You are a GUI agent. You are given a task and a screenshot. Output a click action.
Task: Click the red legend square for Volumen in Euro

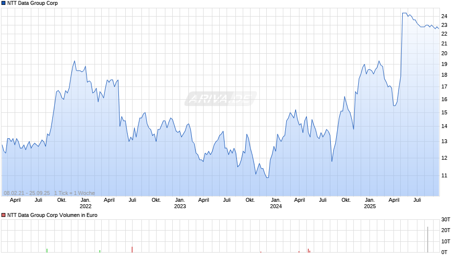coord(3,215)
